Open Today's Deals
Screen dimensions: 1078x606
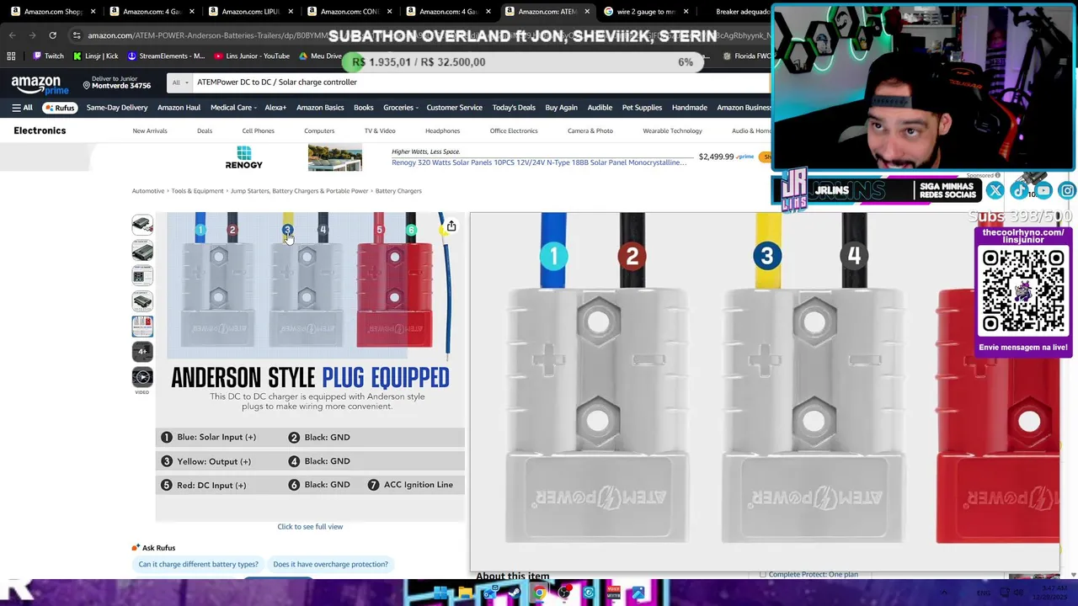click(514, 108)
